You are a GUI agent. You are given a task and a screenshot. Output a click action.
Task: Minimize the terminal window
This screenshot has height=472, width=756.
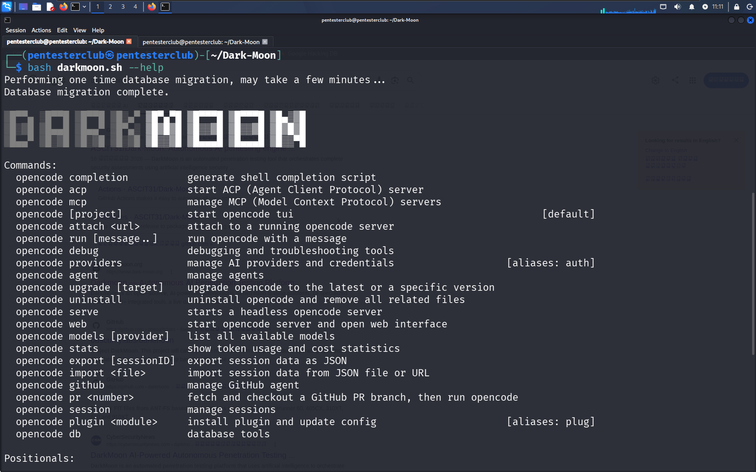tap(731, 20)
